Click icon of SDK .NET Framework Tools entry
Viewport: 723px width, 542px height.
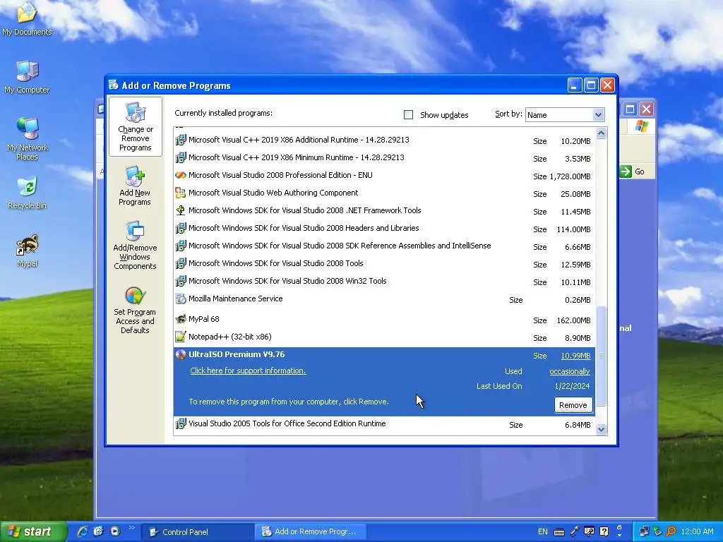[181, 210]
